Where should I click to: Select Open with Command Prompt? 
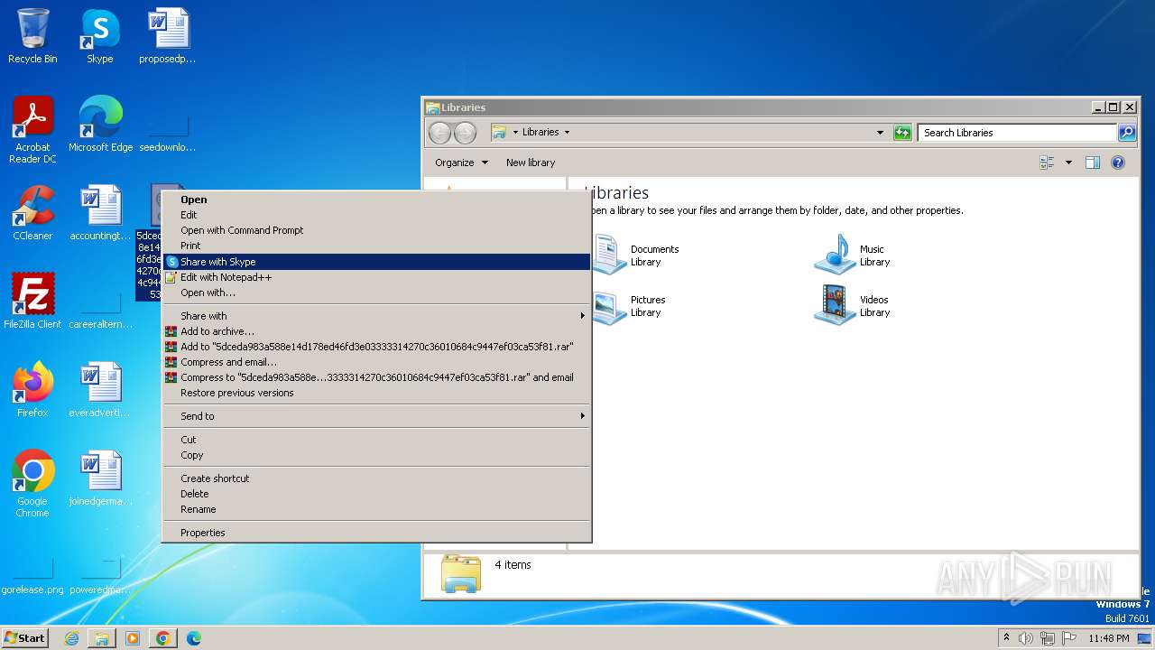tap(375, 230)
